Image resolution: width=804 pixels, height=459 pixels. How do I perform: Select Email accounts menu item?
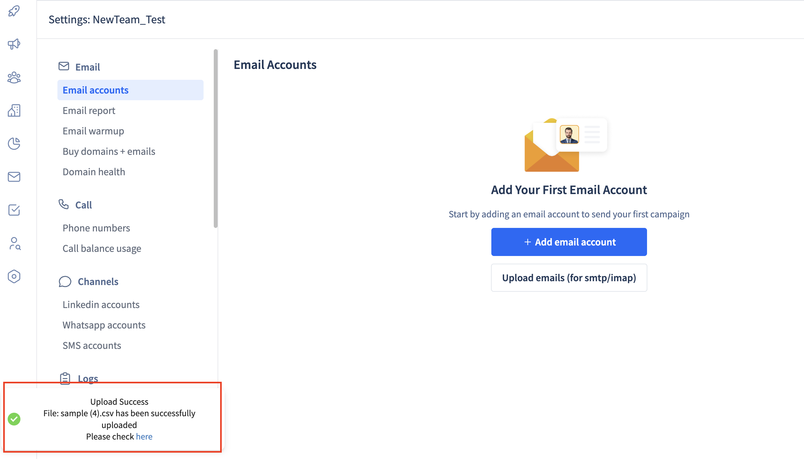[95, 90]
